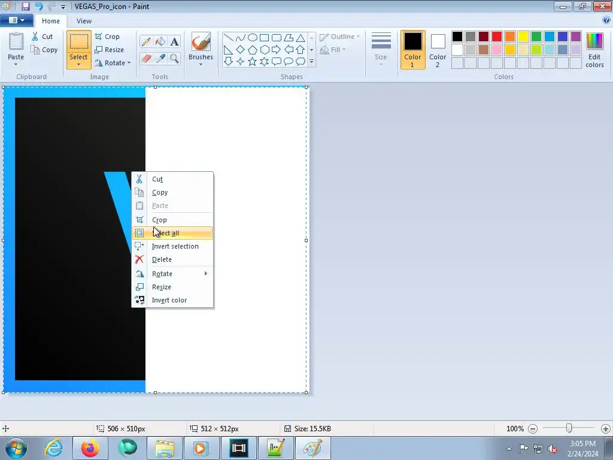Click the zoom slider handle
The width and height of the screenshot is (613, 460).
(569, 429)
